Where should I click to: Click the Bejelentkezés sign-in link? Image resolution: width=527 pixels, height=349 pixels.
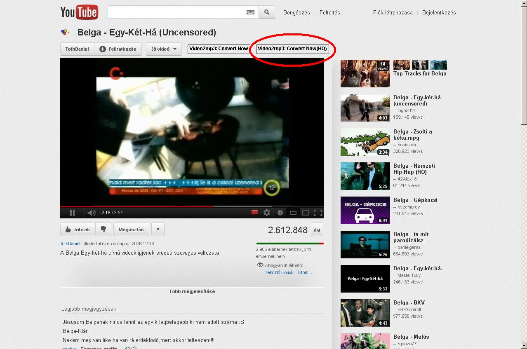point(439,13)
